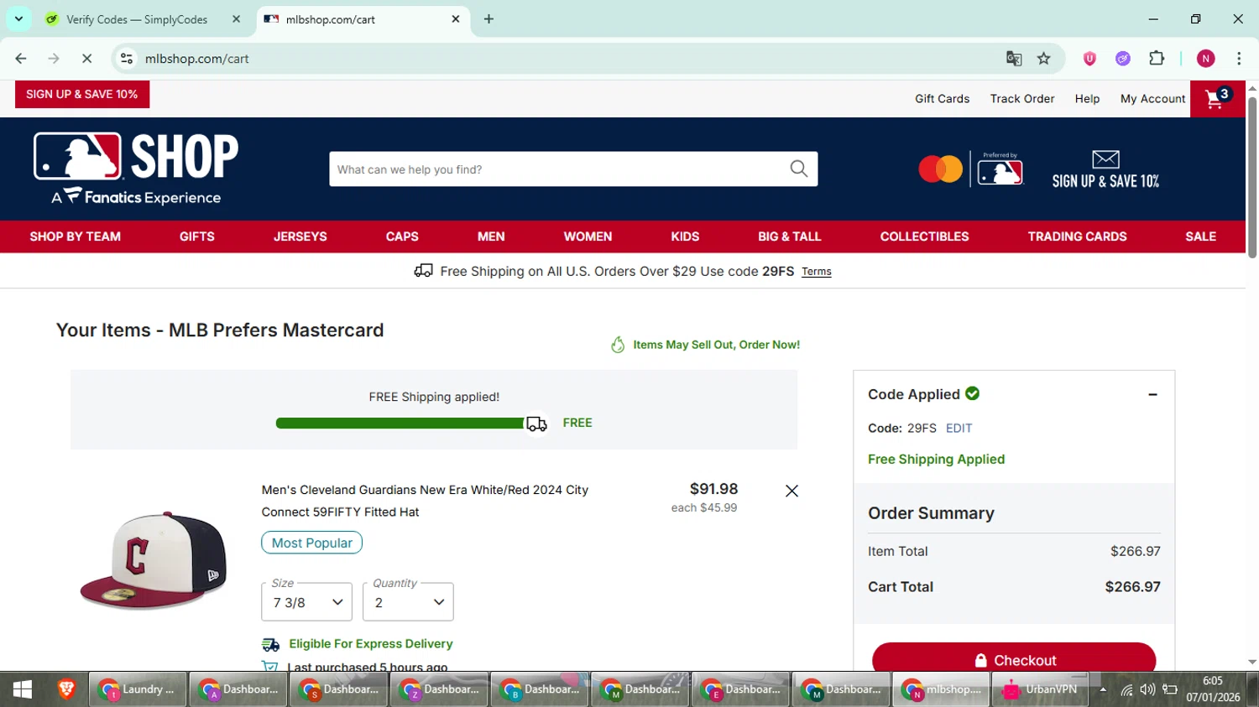Open the My Account link
The image size is (1259, 707).
pyautogui.click(x=1152, y=99)
